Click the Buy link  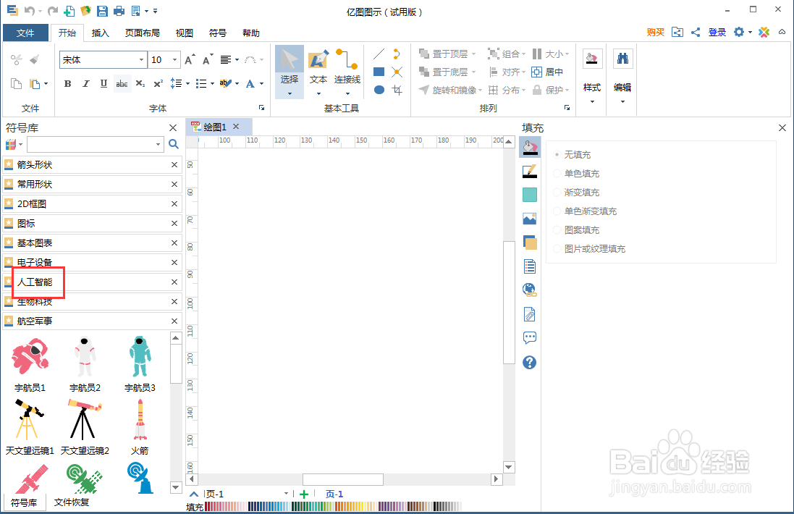click(655, 33)
